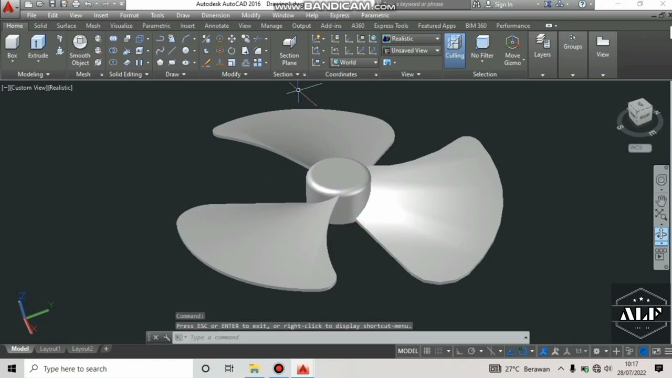Switch to the Visualize ribbon tab
Screen dimensions: 672x378
[x=121, y=26]
